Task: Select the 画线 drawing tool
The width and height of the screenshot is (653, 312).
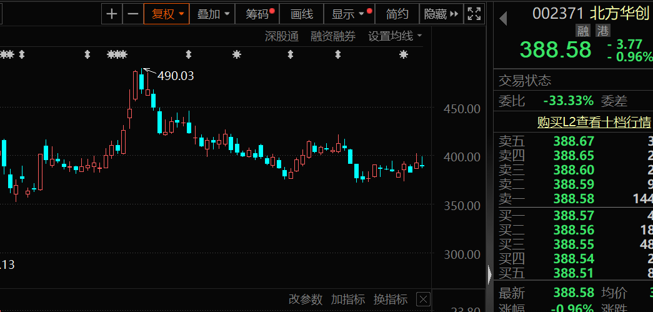Action: 302,14
